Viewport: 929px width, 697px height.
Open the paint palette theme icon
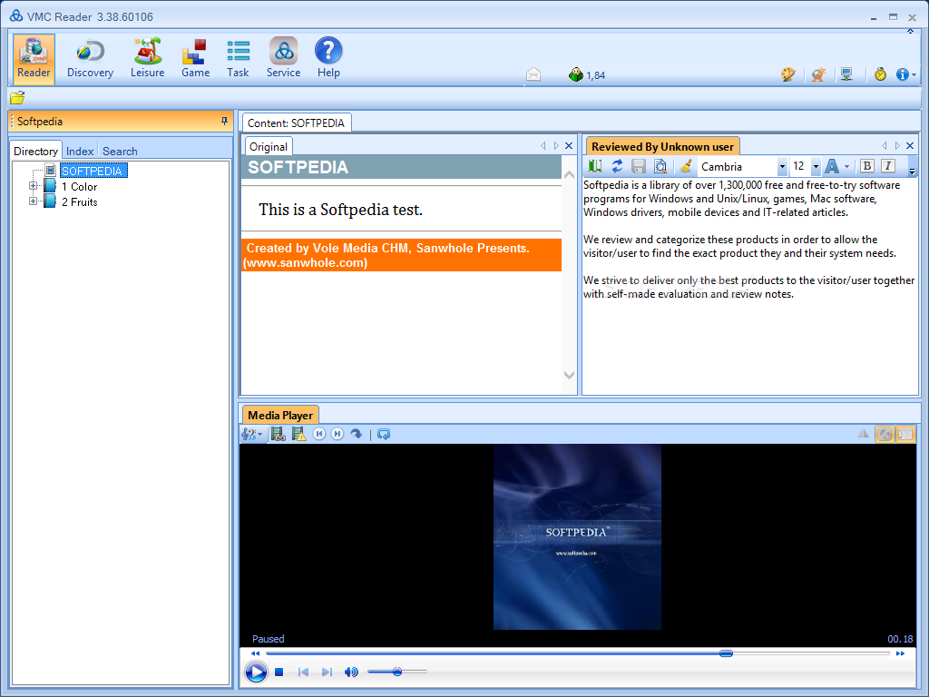[x=787, y=74]
